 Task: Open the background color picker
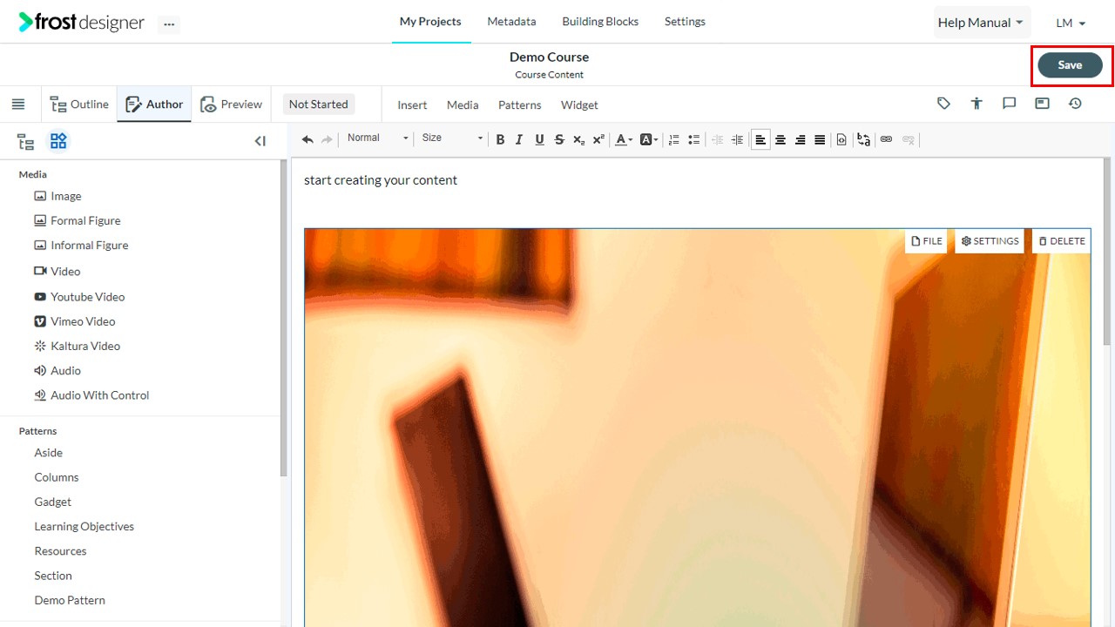pos(649,139)
